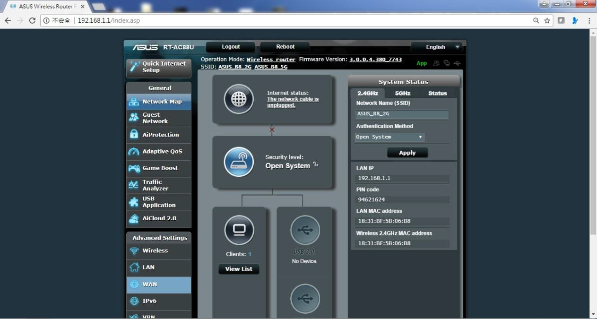Open the Game Boost gamepad icon
597x319 pixels.
tap(134, 168)
